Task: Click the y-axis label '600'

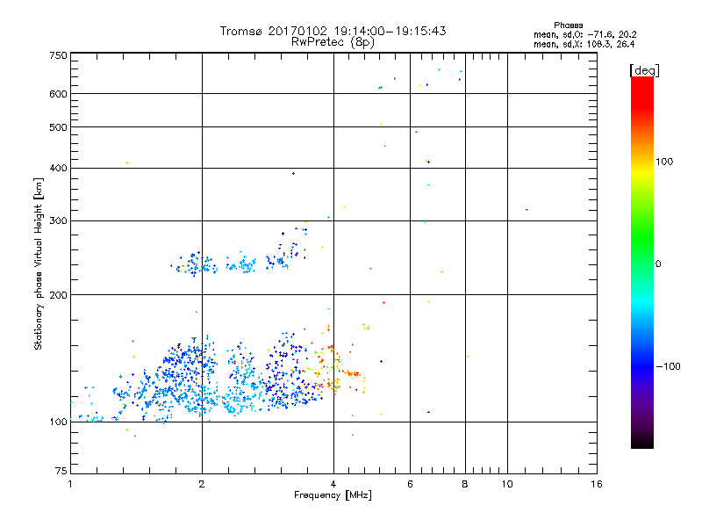Action: click(x=58, y=94)
